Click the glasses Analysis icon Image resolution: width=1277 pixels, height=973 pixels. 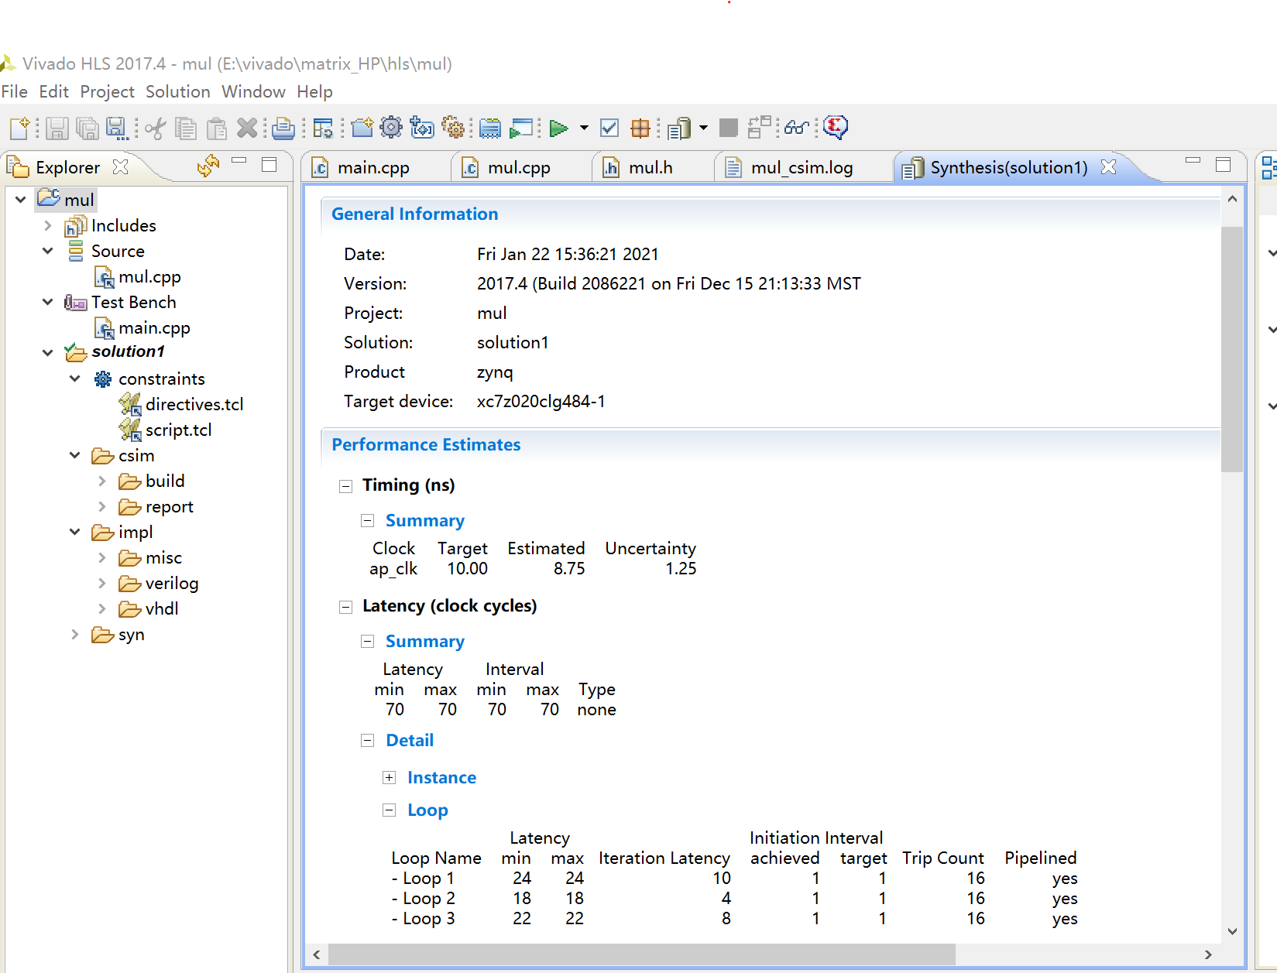797,127
